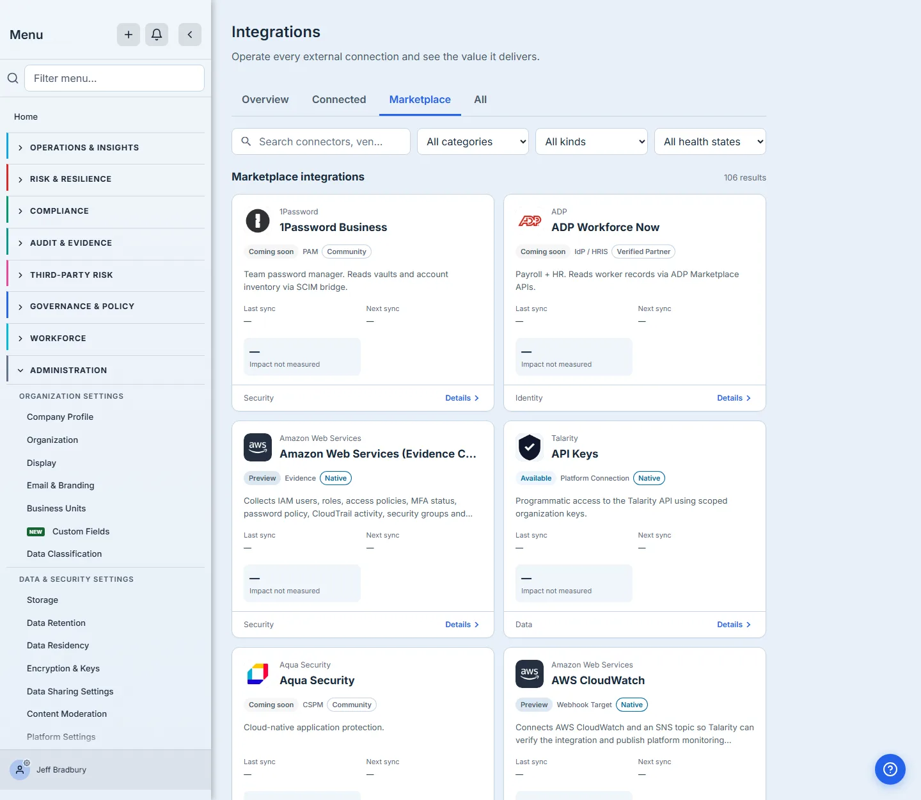
Task: View Details for 1Password Business
Action: click(x=462, y=398)
